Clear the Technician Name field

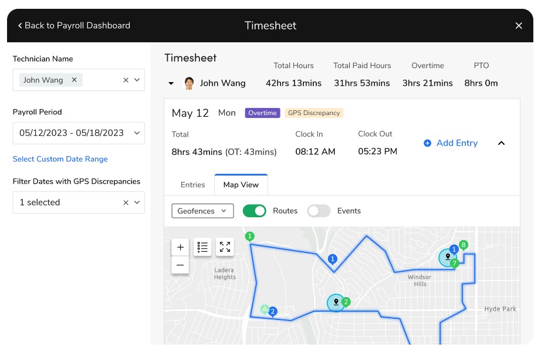126,80
